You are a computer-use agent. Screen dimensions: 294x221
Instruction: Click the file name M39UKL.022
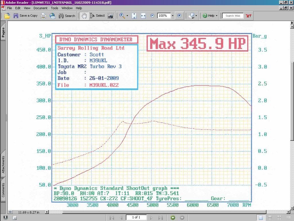(104, 85)
